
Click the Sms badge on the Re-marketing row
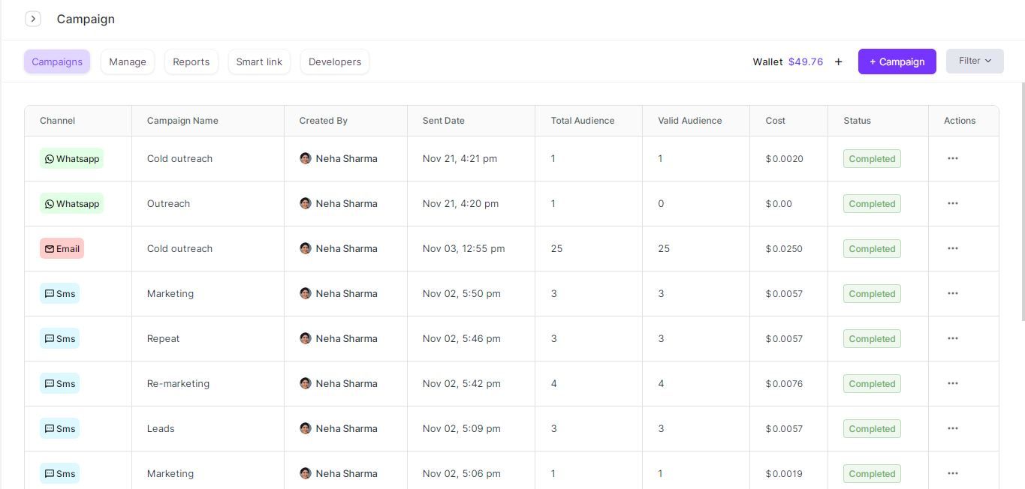(59, 383)
